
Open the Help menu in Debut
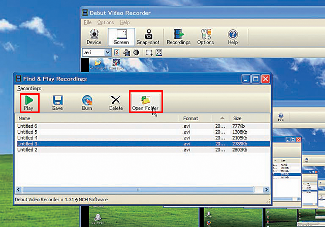point(125,22)
